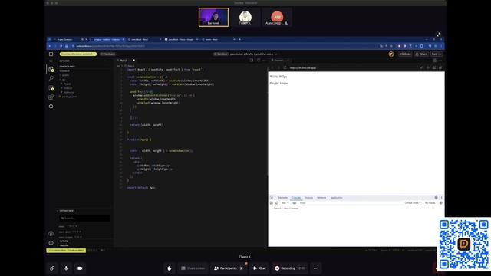Open the account icon at sidebar bottom
This screenshot has width=491, height=276.
click(x=51, y=233)
